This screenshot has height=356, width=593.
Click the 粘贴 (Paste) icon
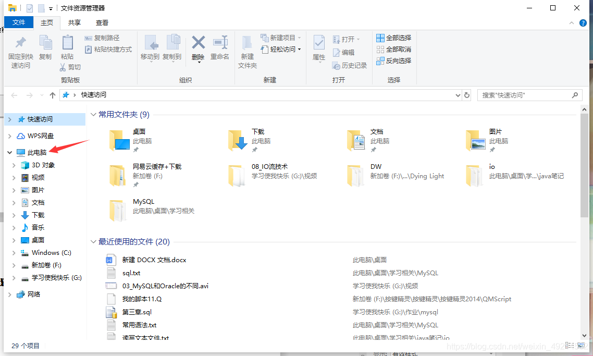coord(67,44)
